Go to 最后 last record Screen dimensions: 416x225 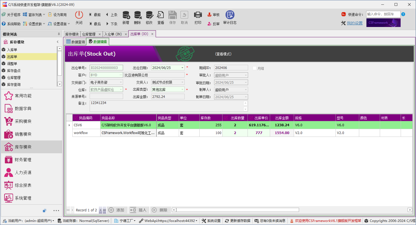point(95,24)
